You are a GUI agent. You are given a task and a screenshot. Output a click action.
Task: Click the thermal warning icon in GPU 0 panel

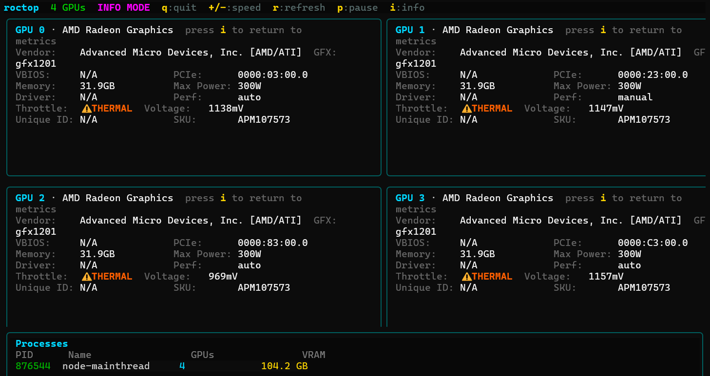click(x=86, y=109)
